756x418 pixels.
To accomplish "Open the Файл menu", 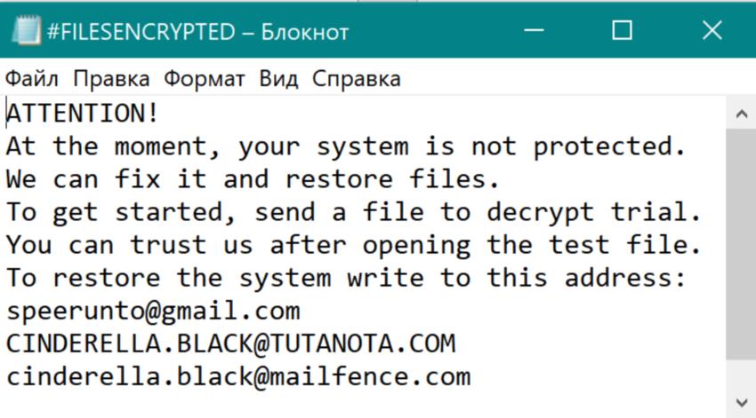I will click(x=32, y=79).
